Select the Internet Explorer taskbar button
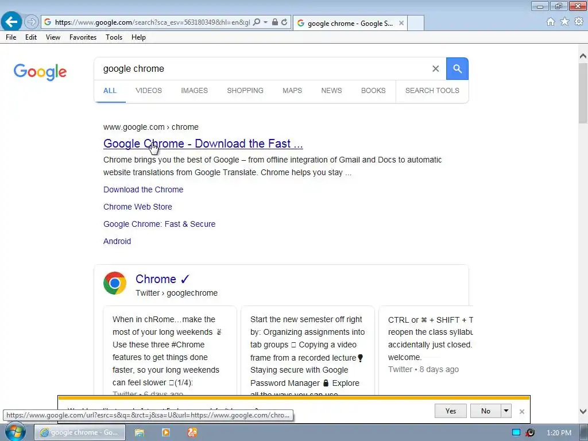This screenshot has height=441, width=588. coord(80,432)
